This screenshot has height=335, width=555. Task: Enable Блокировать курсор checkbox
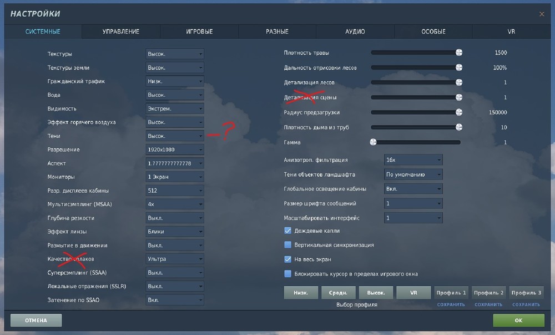[x=287, y=274]
